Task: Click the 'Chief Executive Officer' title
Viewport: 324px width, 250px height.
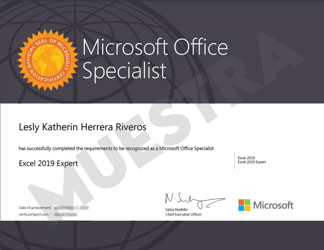Action: [183, 215]
